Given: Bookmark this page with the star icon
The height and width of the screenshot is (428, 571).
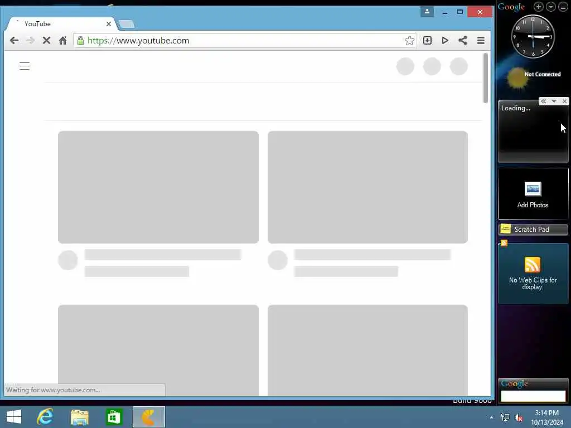Looking at the screenshot, I should [409, 40].
